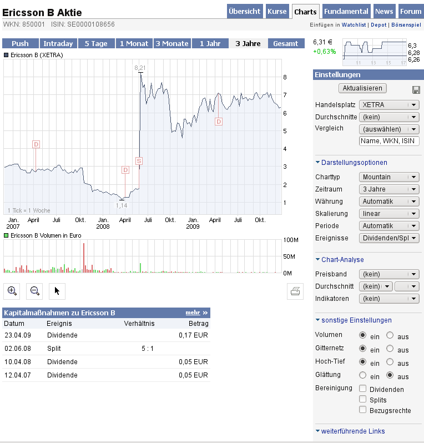Open the Durchschnitte dropdown

point(389,117)
